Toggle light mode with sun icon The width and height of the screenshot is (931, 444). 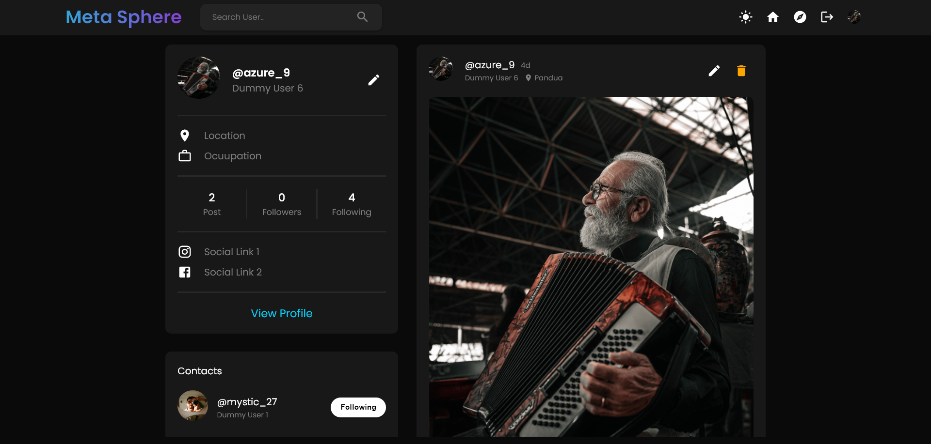[745, 17]
